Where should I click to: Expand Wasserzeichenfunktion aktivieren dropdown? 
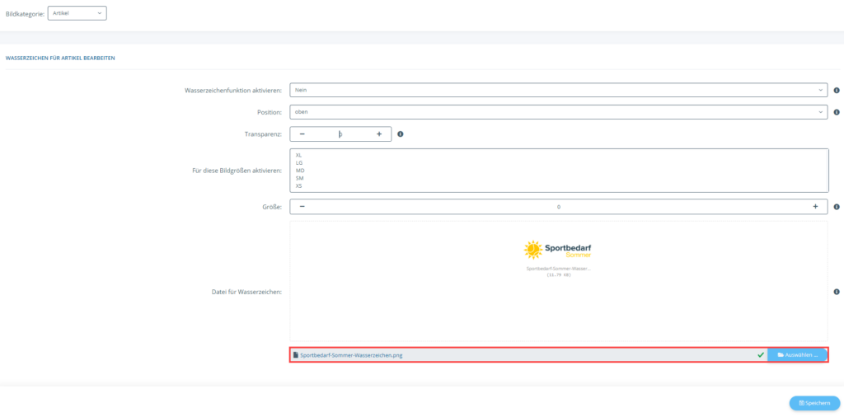click(558, 91)
